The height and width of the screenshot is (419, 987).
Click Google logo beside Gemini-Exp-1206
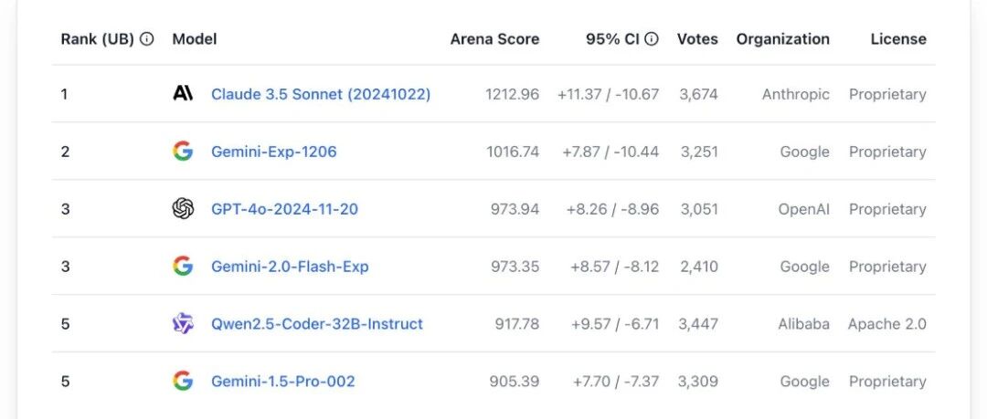[x=183, y=152]
